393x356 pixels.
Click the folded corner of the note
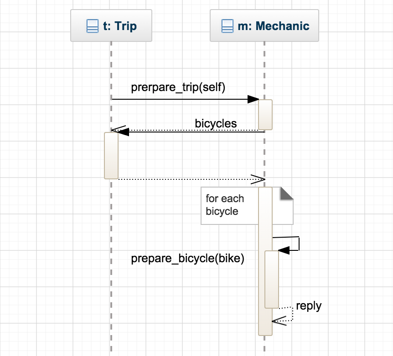pos(287,193)
